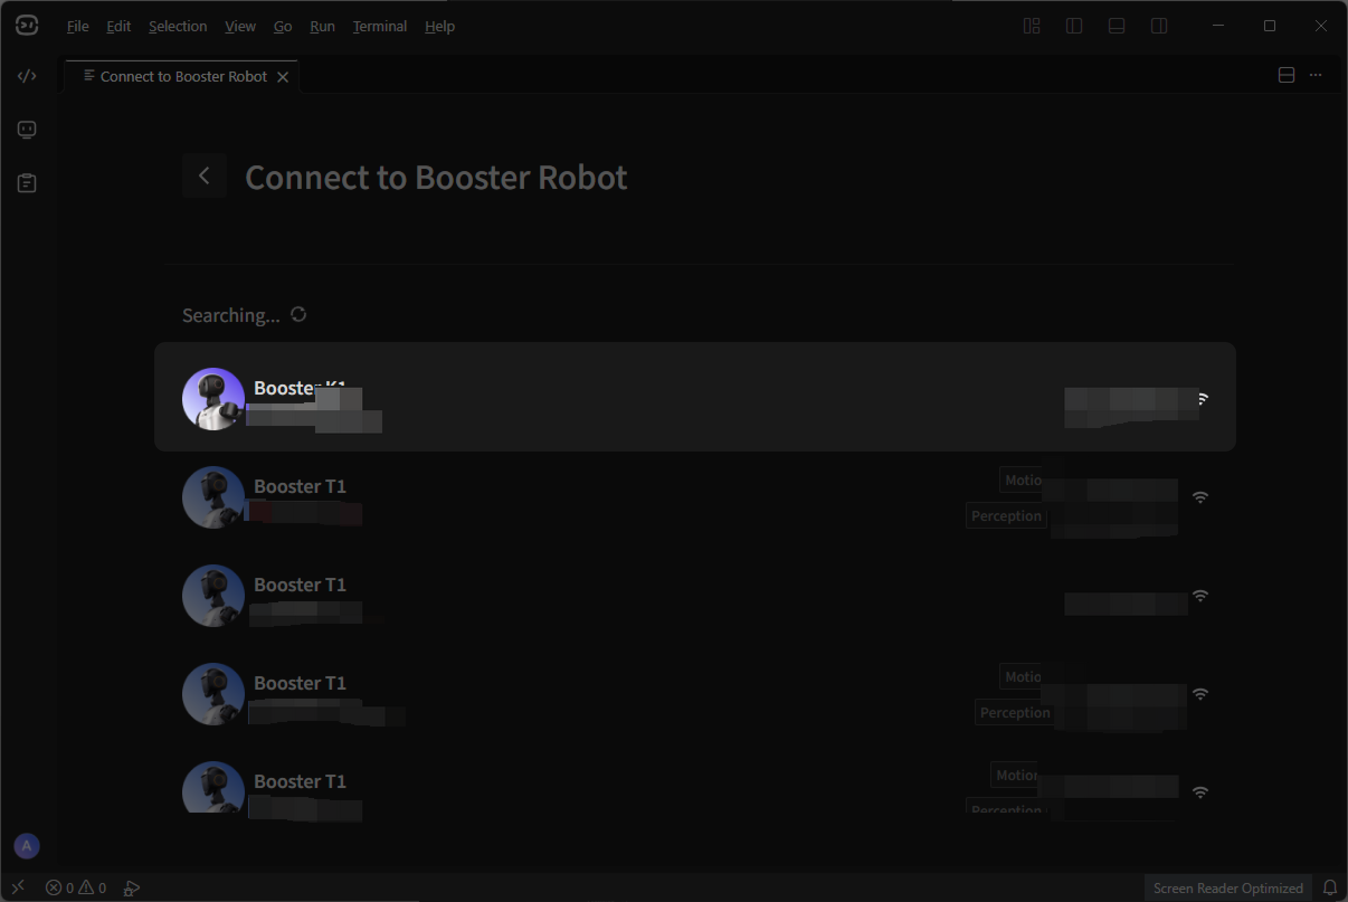
Task: Toggle secondary side bar
Action: (1159, 26)
